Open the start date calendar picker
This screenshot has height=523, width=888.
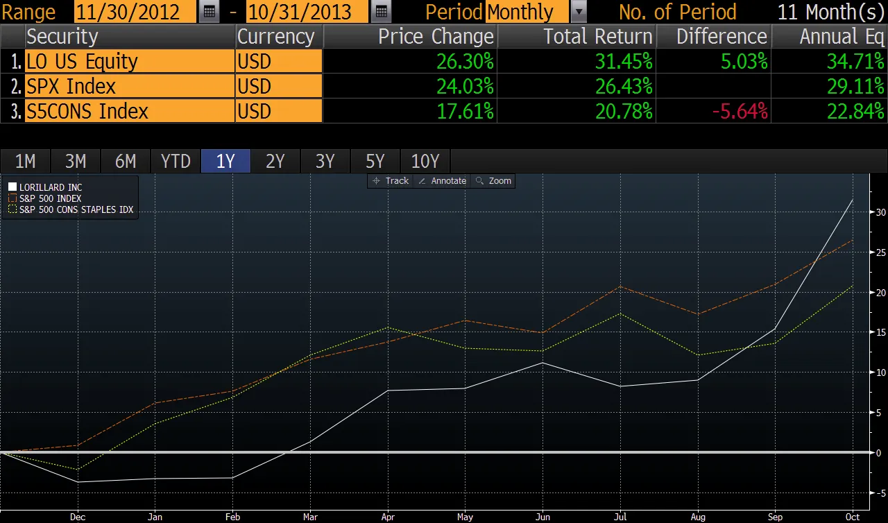click(209, 12)
